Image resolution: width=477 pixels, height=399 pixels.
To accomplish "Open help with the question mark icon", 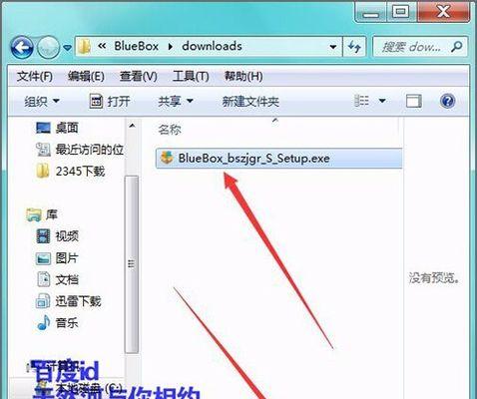I will pos(447,101).
